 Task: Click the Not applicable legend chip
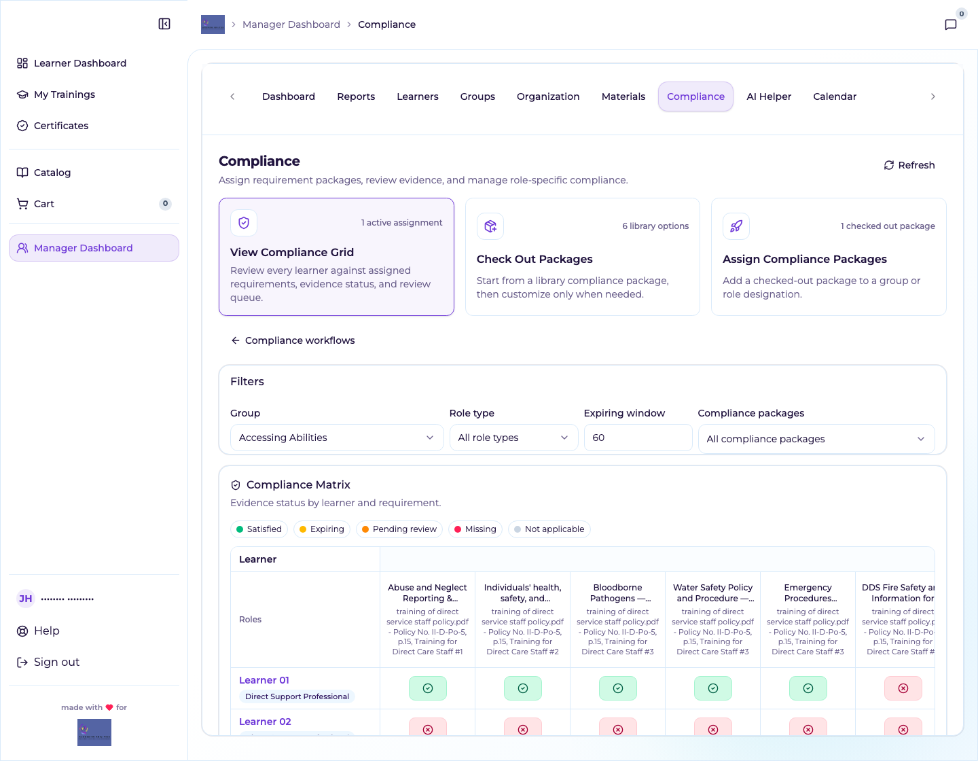click(549, 529)
